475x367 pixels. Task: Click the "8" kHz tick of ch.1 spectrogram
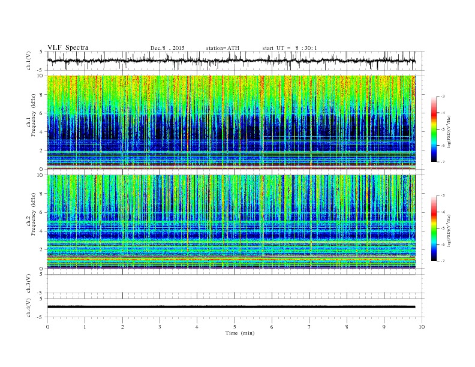coord(42,95)
